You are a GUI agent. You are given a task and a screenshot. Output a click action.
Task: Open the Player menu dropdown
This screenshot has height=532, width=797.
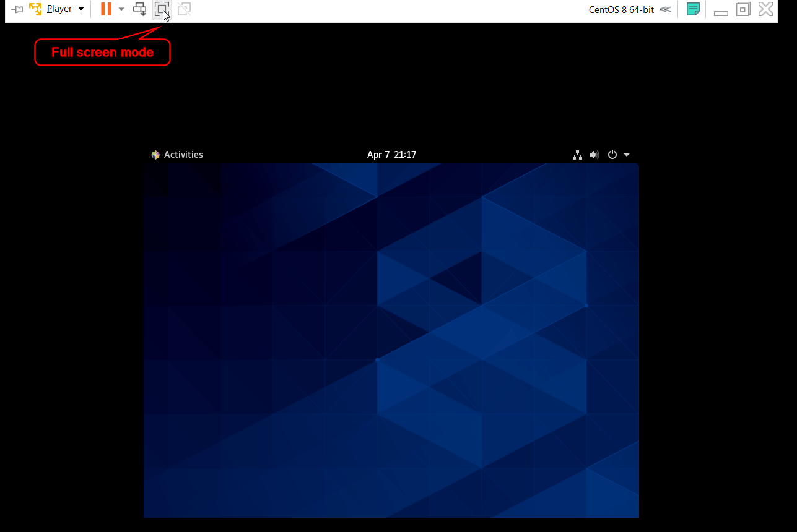pos(81,9)
